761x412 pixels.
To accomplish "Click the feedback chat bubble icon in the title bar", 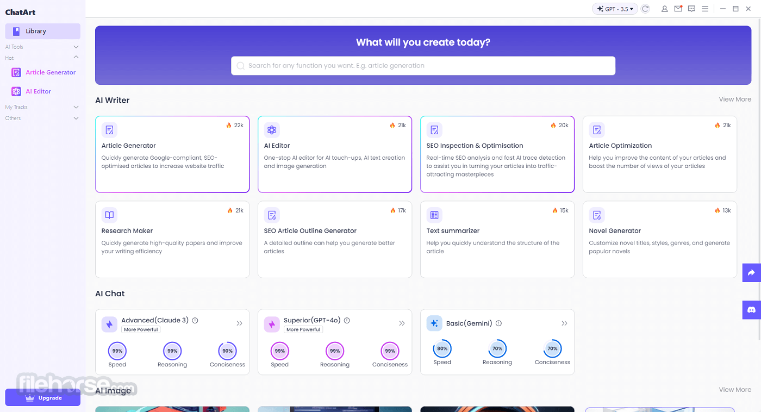I will tap(691, 9).
